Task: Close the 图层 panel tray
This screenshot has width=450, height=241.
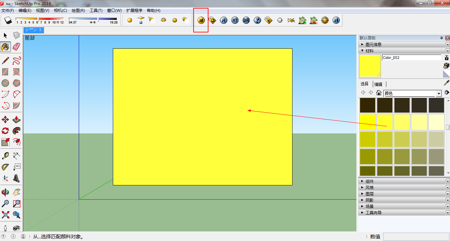Action: point(448,194)
